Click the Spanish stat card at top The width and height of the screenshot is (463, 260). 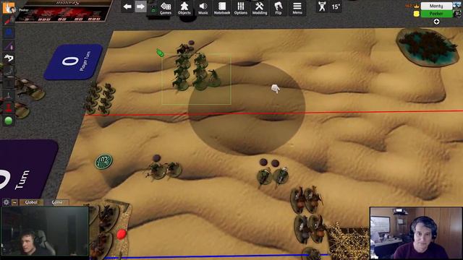tap(63, 11)
